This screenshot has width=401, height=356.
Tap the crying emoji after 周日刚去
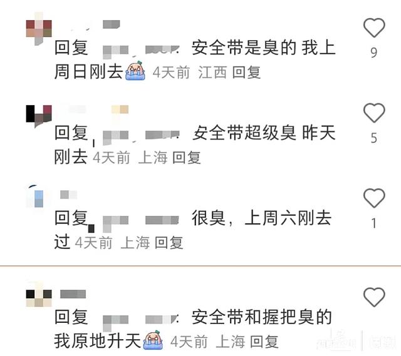pyautogui.click(x=135, y=71)
